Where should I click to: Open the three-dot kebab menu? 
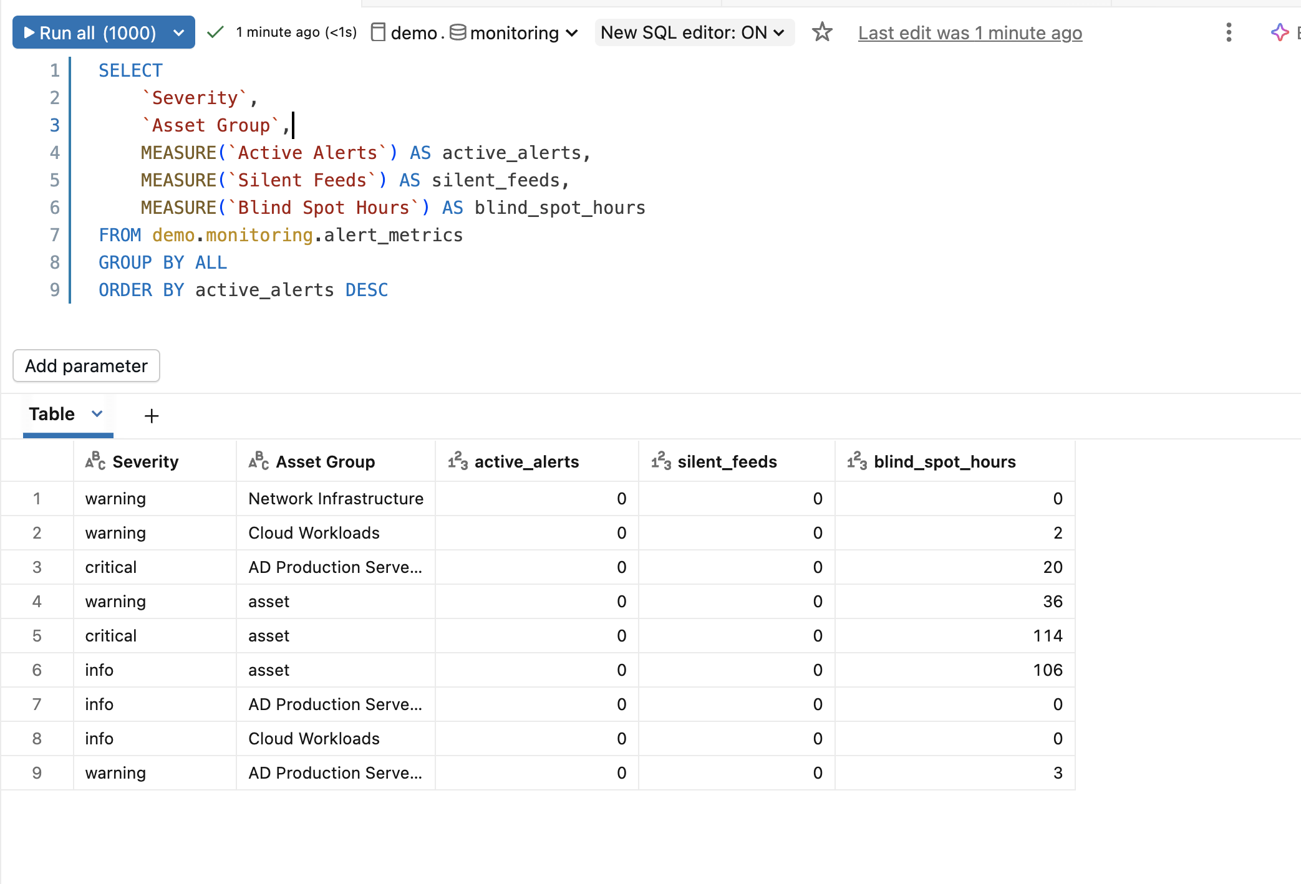pos(1229,32)
